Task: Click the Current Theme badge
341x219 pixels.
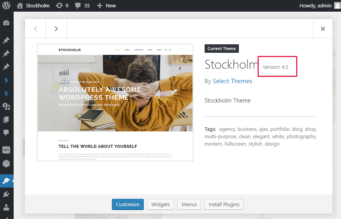Action: click(x=222, y=49)
